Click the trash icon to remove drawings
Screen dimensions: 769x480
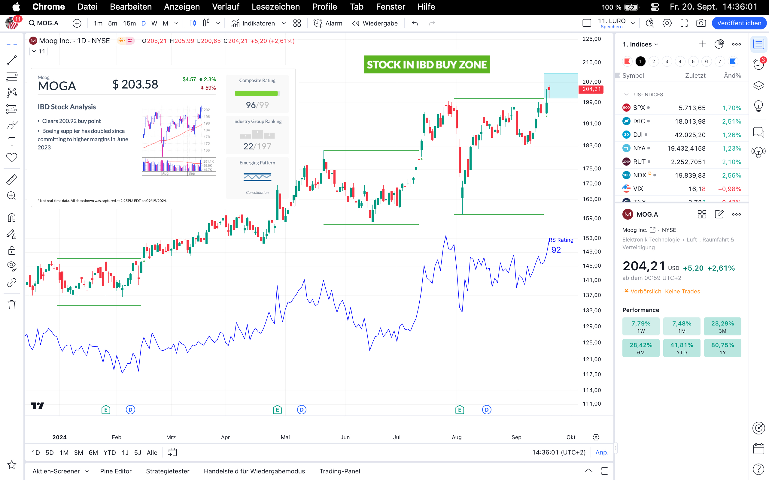coord(12,305)
